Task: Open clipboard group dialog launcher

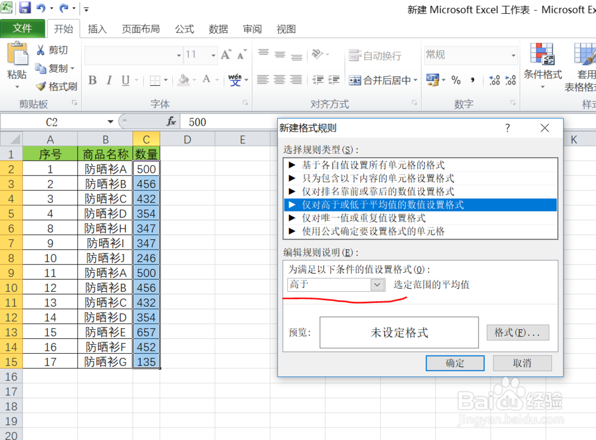Action: (x=74, y=103)
